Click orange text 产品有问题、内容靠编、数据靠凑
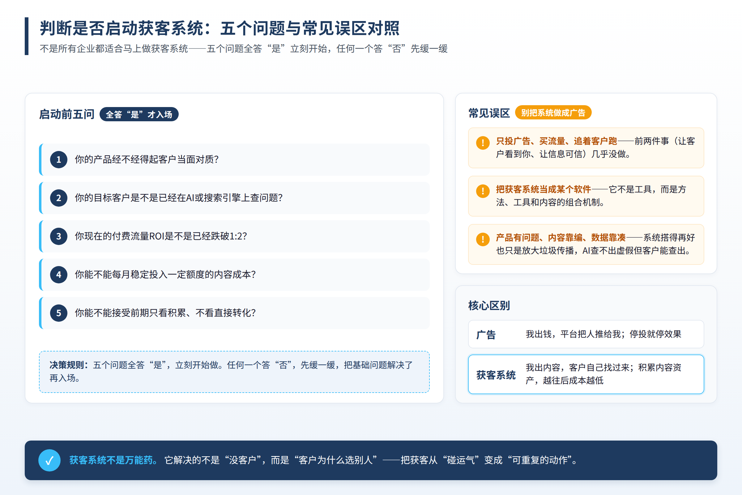This screenshot has height=495, width=742. (x=561, y=237)
